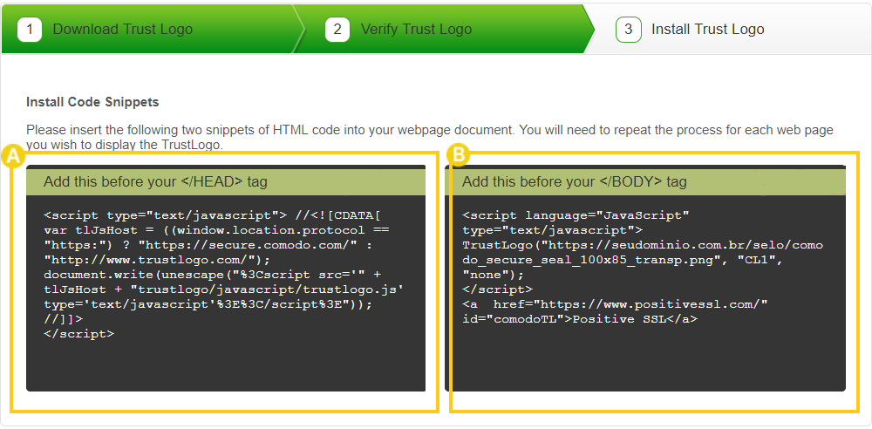Click the '"none");' code line

pyautogui.click(x=494, y=275)
